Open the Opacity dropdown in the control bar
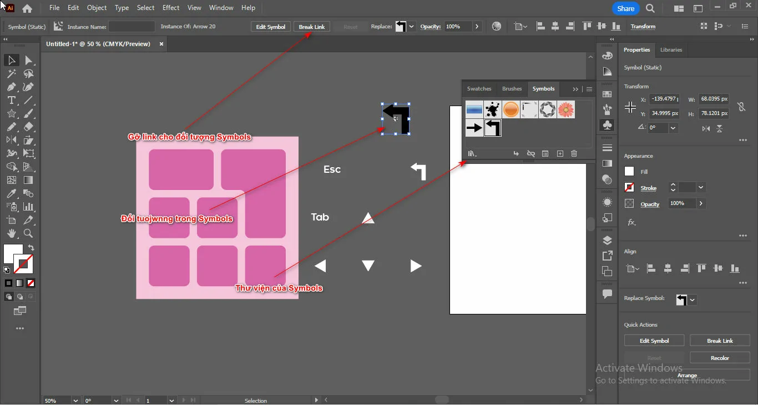The image size is (758, 405). [x=476, y=26]
